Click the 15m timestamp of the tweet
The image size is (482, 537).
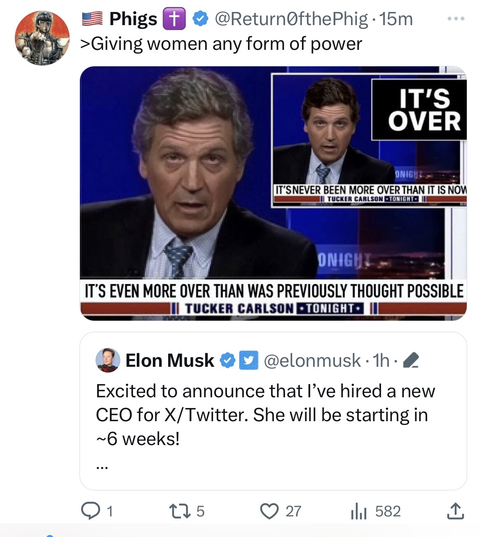pyautogui.click(x=396, y=19)
